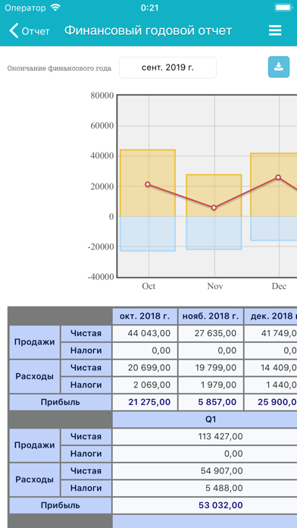Select sales value 27 635,00

click(215, 333)
